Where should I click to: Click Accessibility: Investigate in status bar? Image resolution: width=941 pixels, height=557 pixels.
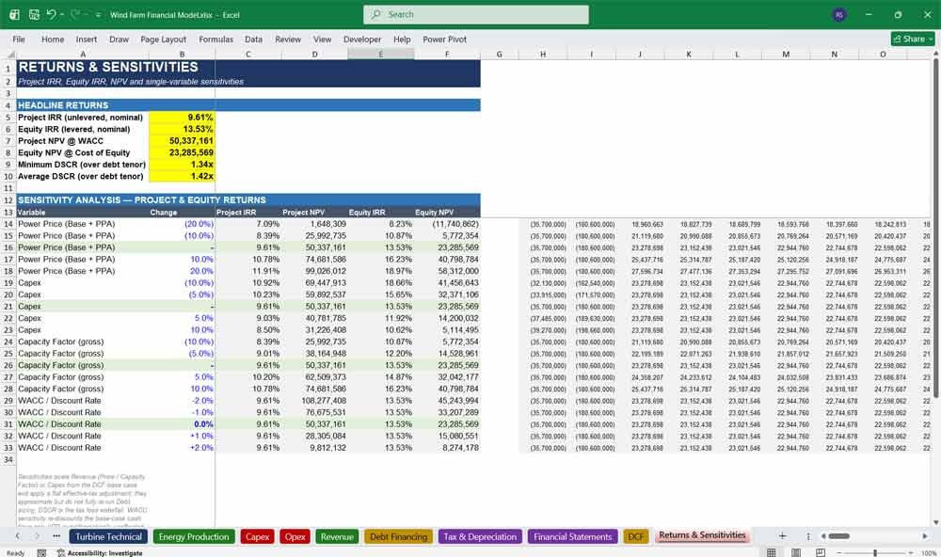pos(100,553)
